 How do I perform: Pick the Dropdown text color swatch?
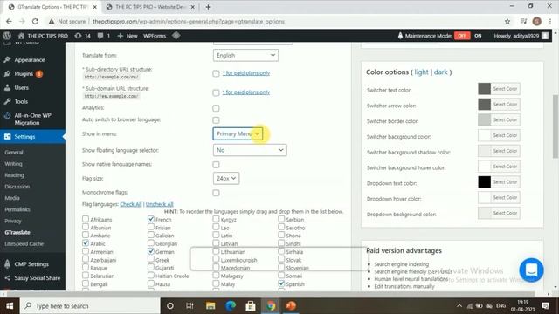[x=484, y=182]
